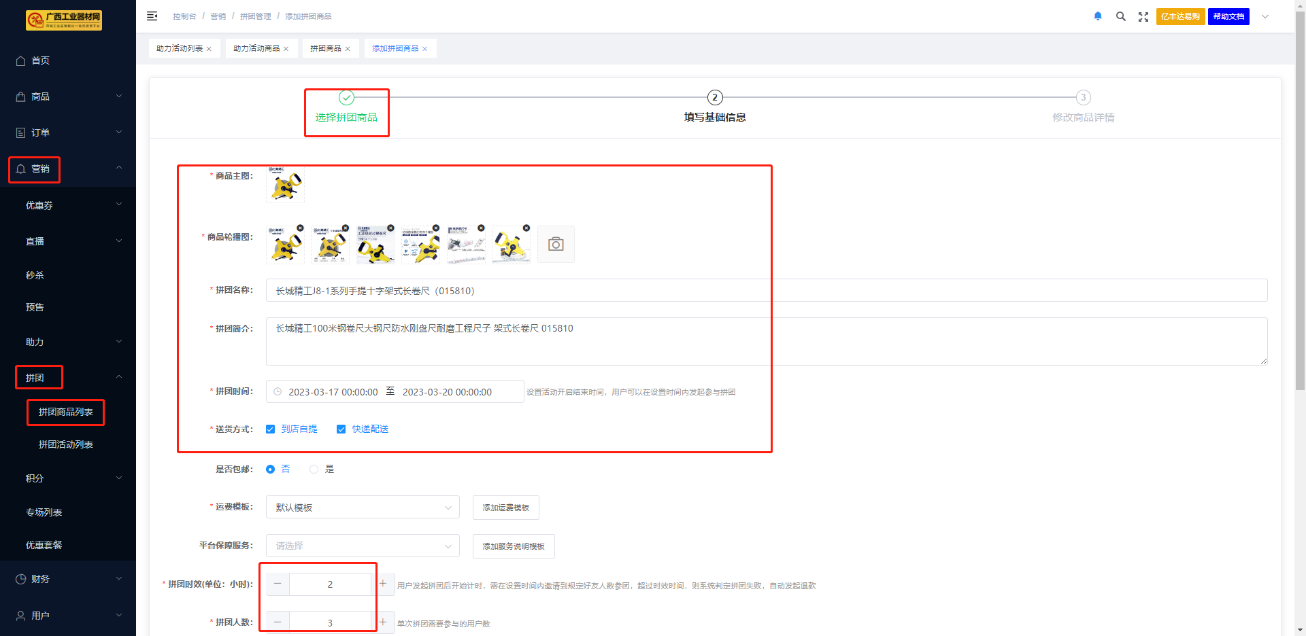This screenshot has width=1306, height=636.
Task: Close the 助力活动列表 tab
Action: (209, 49)
